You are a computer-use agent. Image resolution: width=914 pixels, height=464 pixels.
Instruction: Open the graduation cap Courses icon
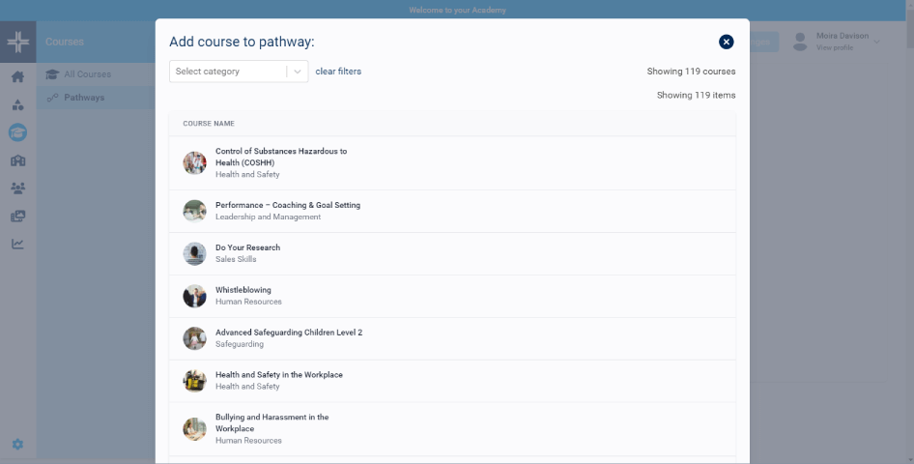click(x=17, y=132)
